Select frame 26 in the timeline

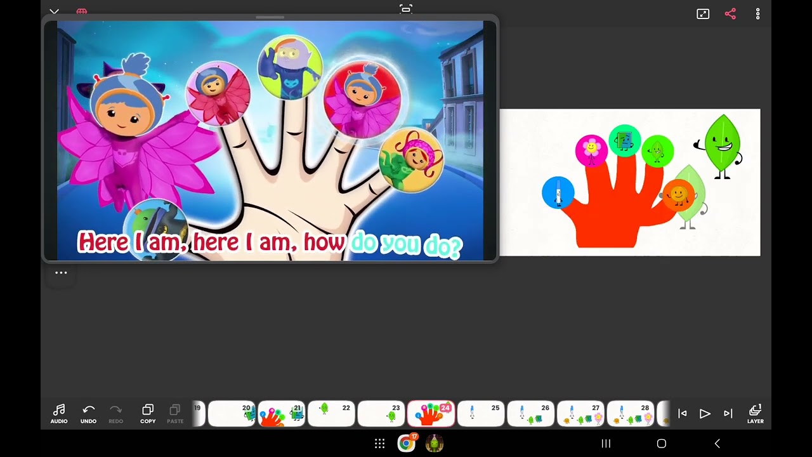531,414
